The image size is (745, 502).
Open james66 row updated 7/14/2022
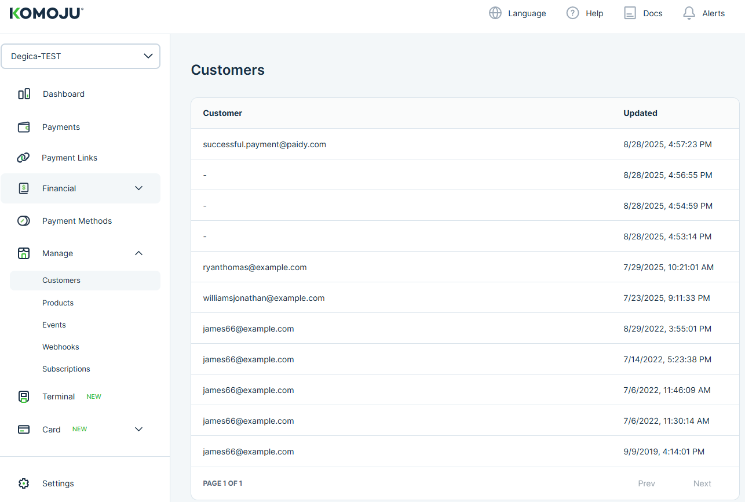pyautogui.click(x=465, y=359)
